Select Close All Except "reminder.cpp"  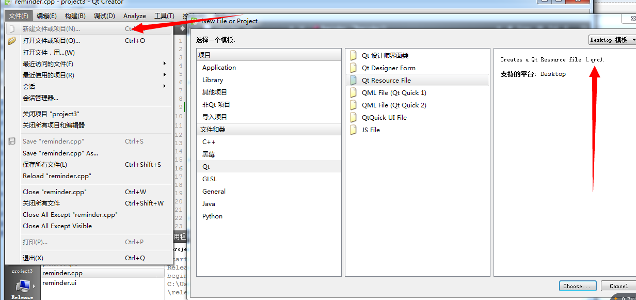pyautogui.click(x=89, y=214)
